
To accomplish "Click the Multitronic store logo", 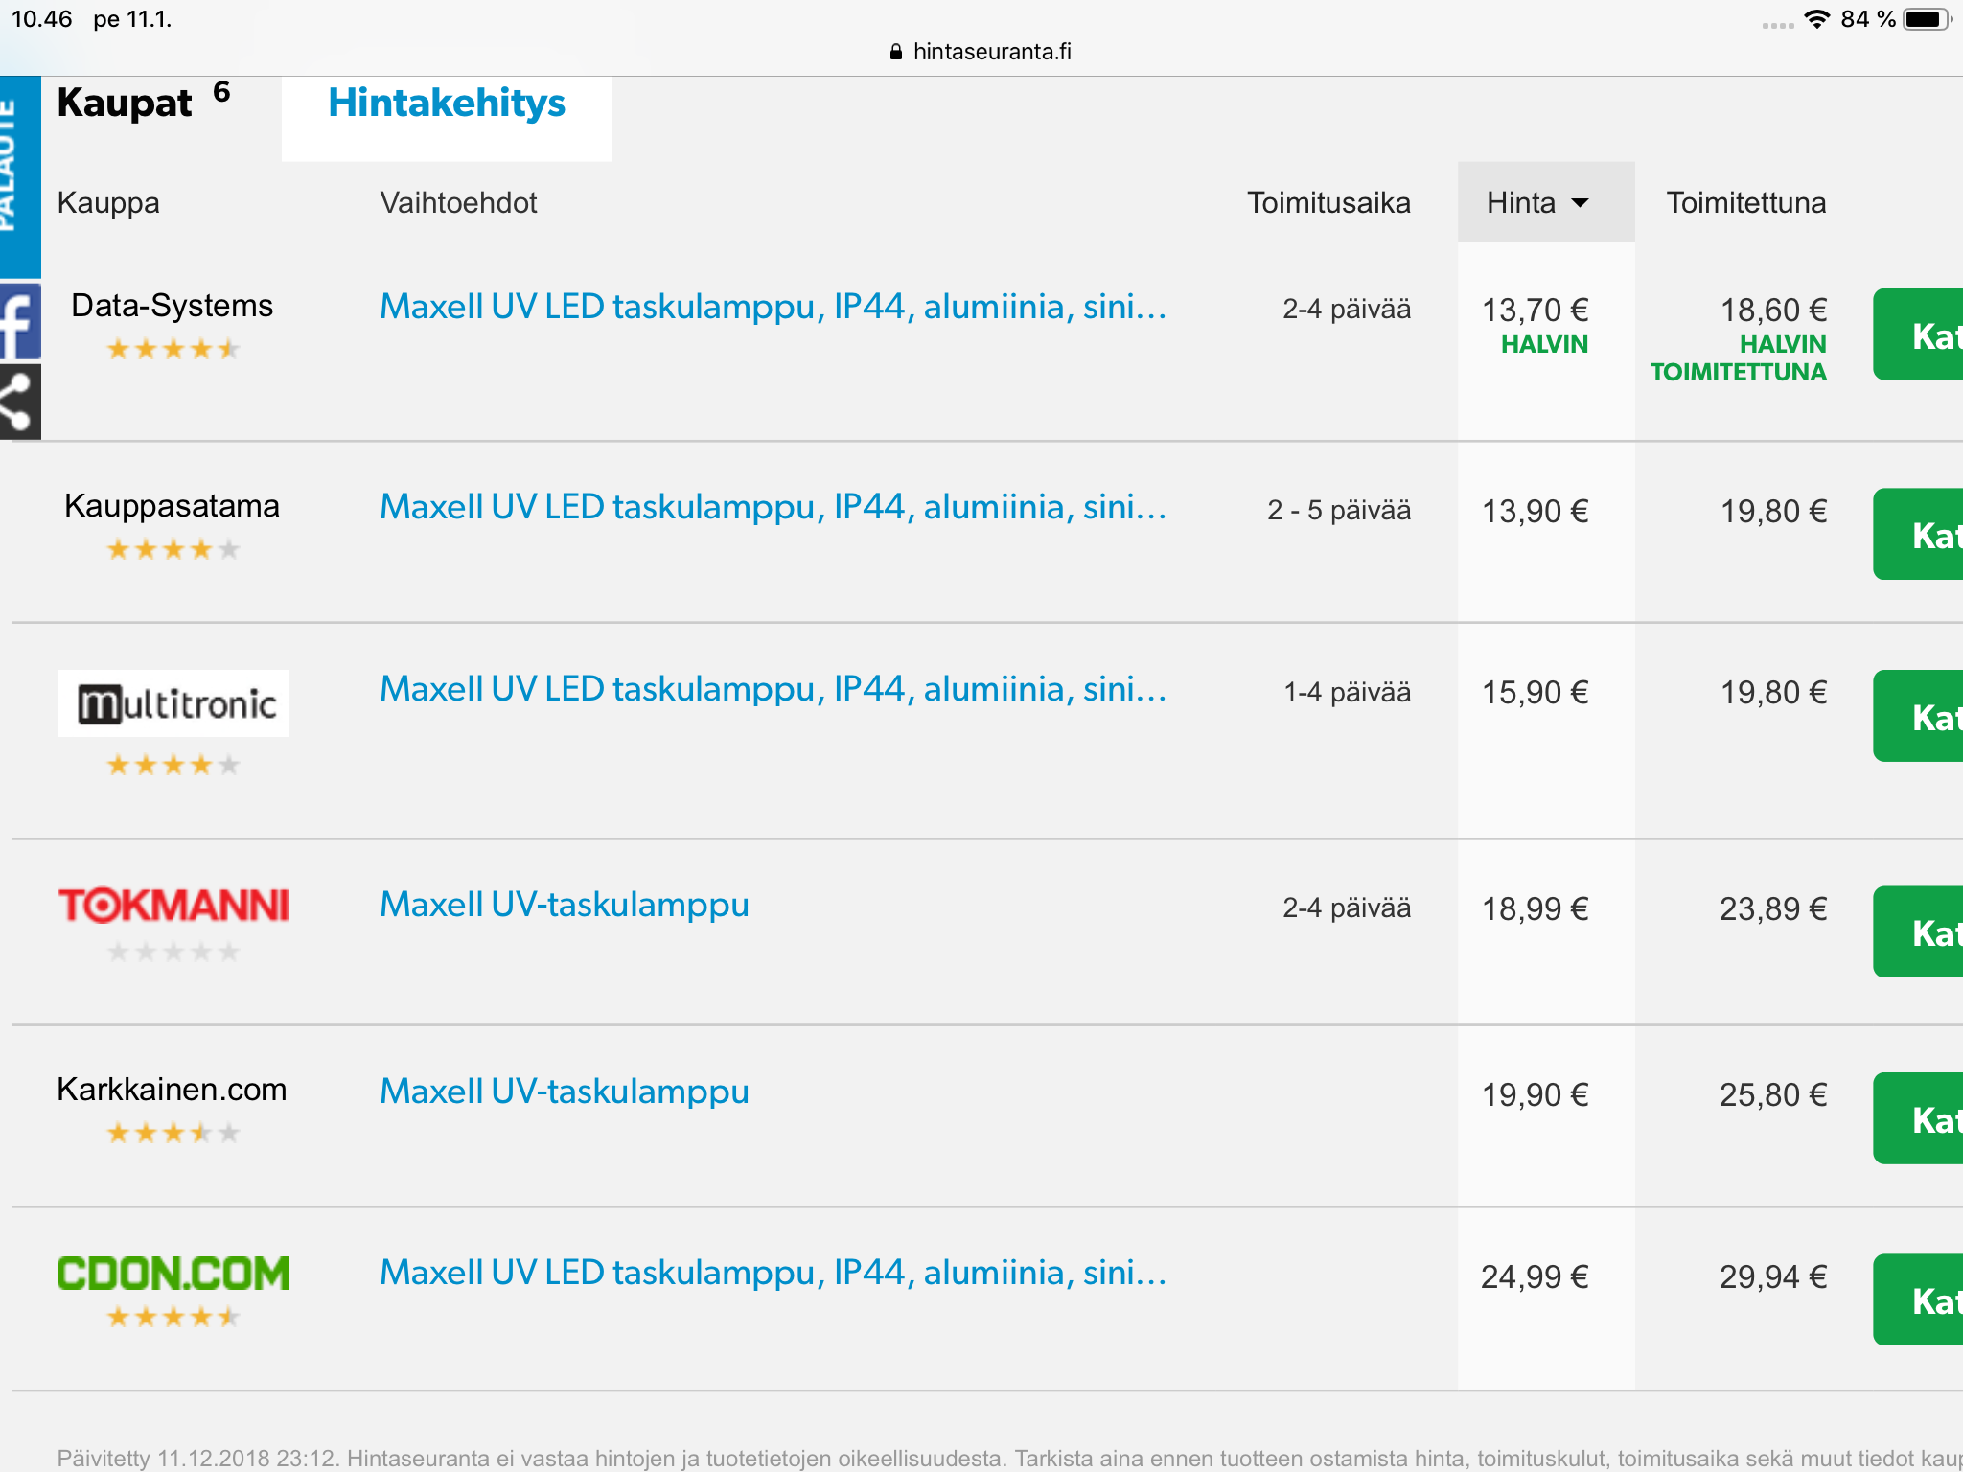I will click(x=173, y=703).
